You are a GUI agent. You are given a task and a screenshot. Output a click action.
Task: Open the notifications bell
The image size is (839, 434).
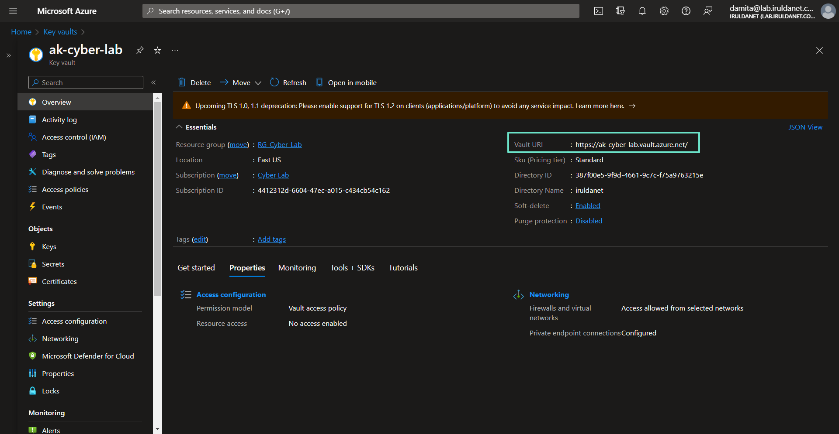[642, 11]
